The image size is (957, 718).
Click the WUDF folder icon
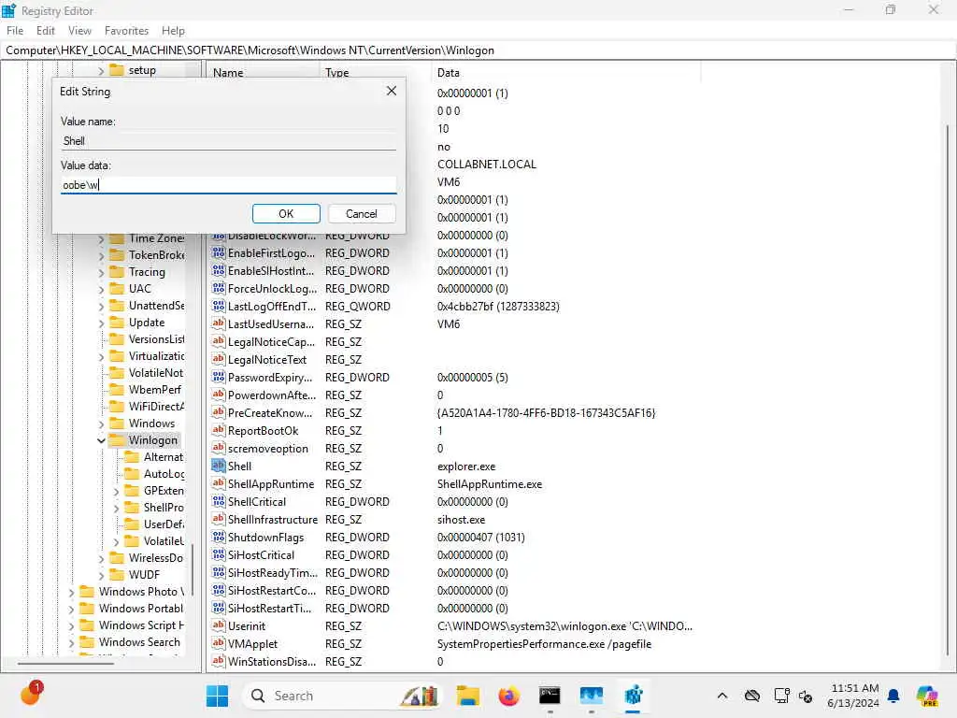117,574
